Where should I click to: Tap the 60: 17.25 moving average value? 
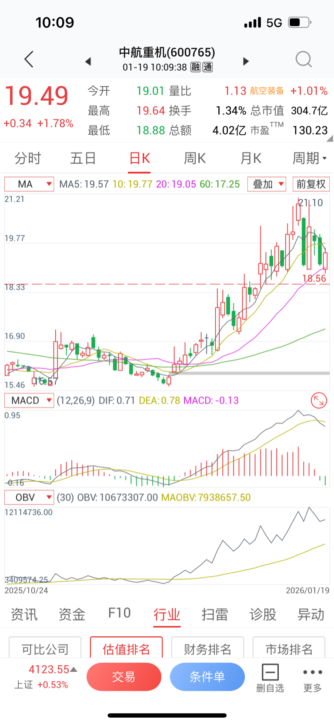[x=220, y=184]
